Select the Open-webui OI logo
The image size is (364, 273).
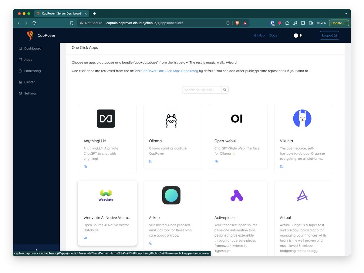[x=237, y=118]
